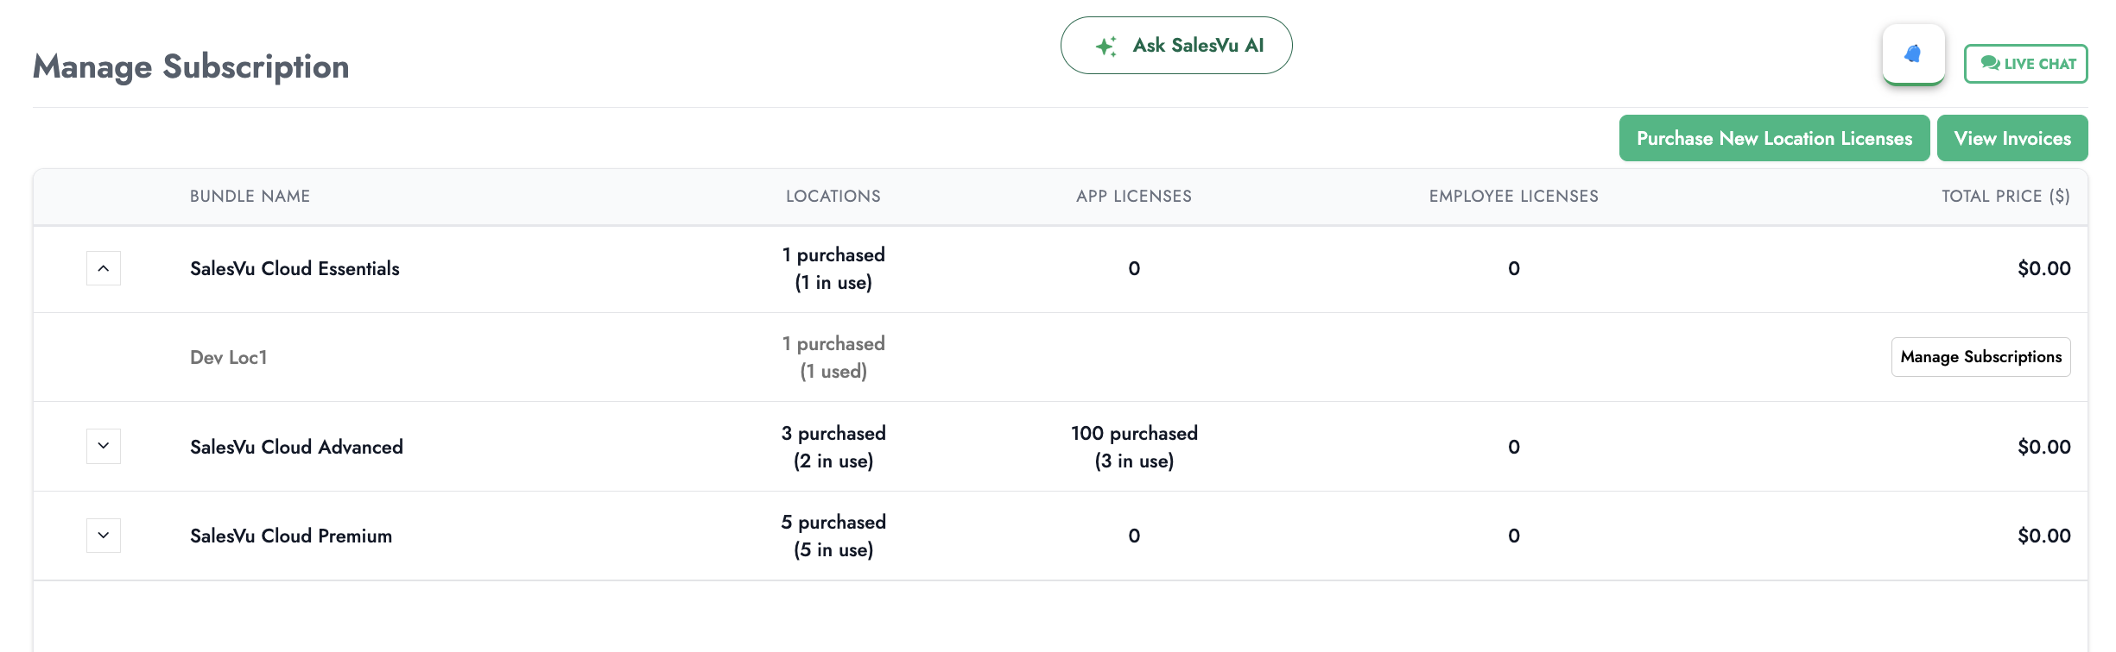
Task: Click the sparkle icon in Ask SalesVu AI
Action: [x=1106, y=46]
